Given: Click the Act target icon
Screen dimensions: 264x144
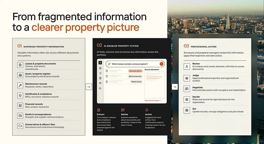Looking at the screenshot, I should (187, 110).
